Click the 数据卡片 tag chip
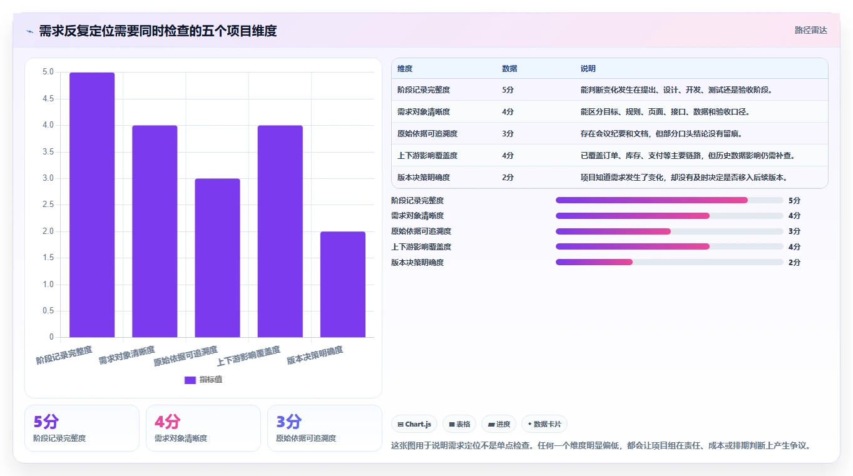Screen dimensions: 853x476 pos(544,424)
